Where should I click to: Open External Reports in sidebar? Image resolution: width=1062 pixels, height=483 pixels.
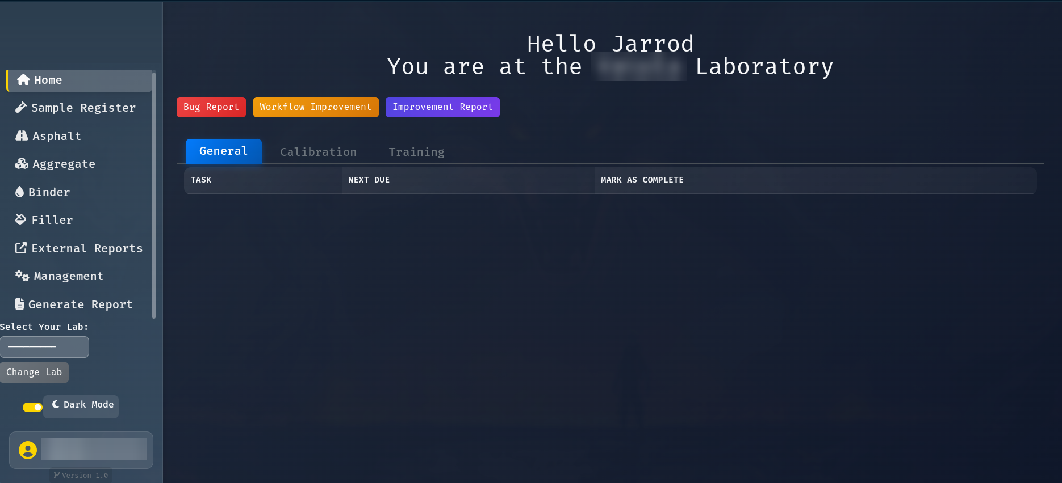79,248
